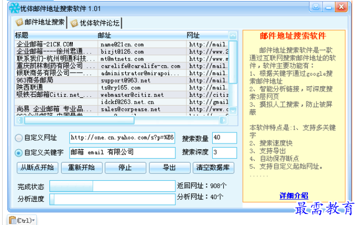This screenshot has height=225, width=359.
Task: Click the list scroll down arrow
Action: tap(233, 111)
